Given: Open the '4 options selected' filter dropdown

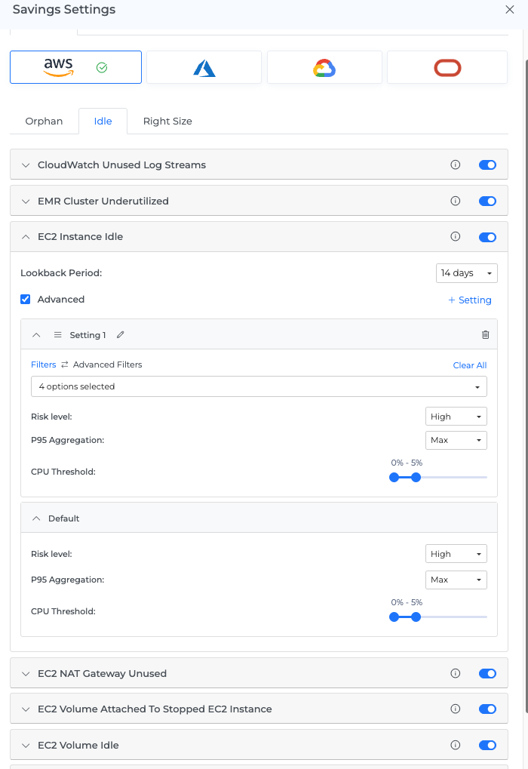Looking at the screenshot, I should point(259,386).
